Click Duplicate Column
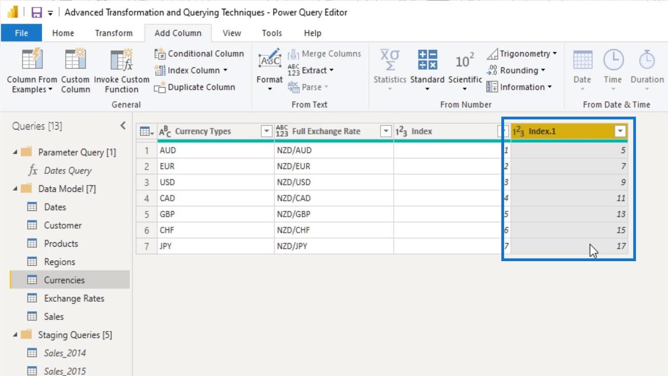Screen dimensions: 668x376 tap(195, 87)
